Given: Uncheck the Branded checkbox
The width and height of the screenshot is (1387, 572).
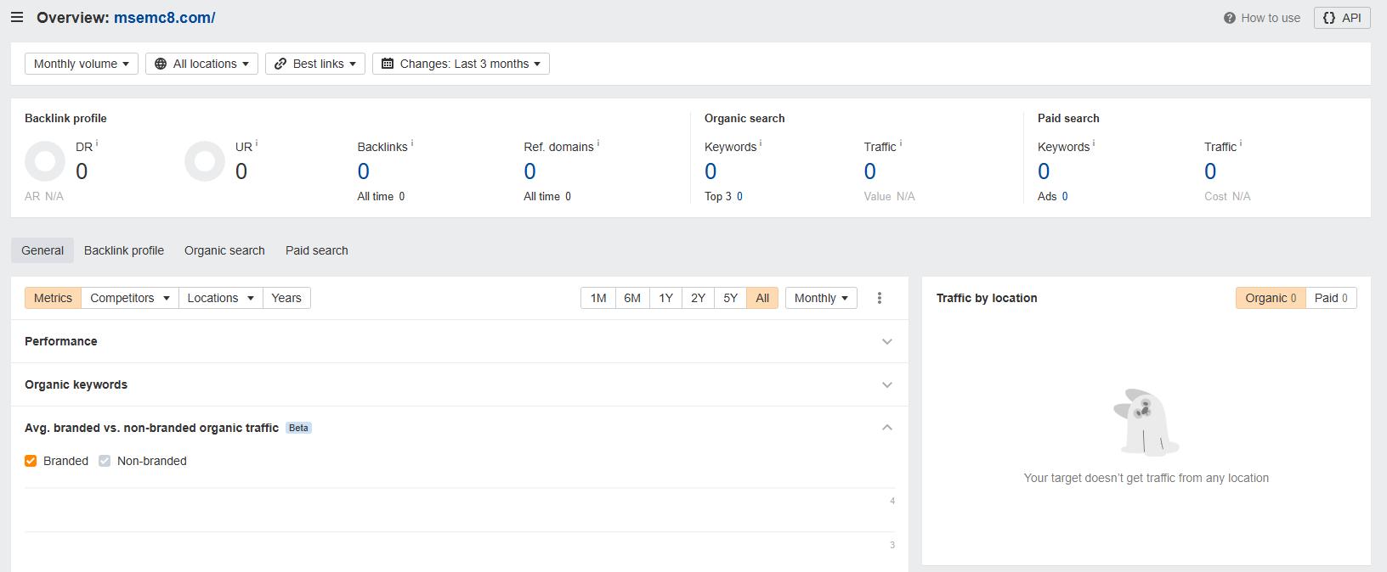Looking at the screenshot, I should point(31,461).
